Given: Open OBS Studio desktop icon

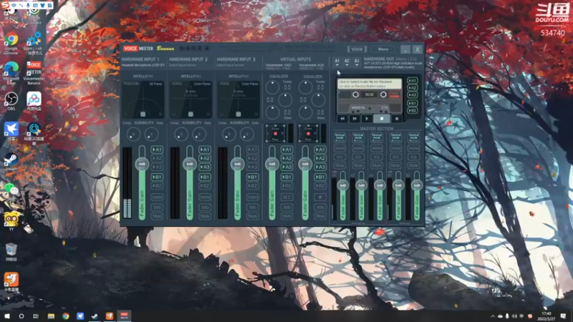Looking at the screenshot, I should pyautogui.click(x=11, y=102).
